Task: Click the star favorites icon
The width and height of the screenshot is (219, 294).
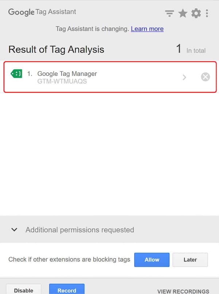Action: click(x=183, y=13)
